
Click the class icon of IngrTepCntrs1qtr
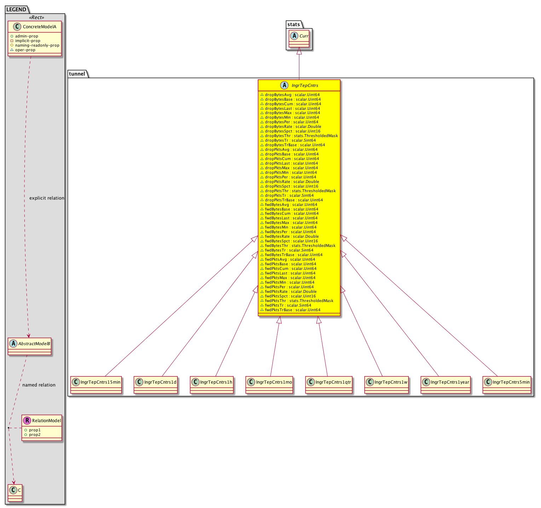311,382
